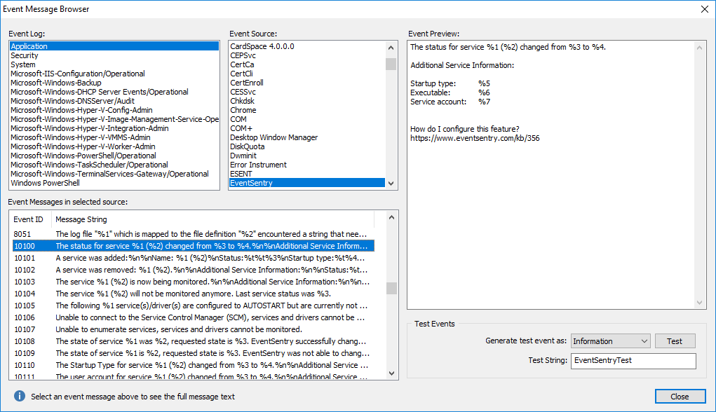Image resolution: width=716 pixels, height=412 pixels.
Task: Select event message 10106
Action: coord(193,317)
